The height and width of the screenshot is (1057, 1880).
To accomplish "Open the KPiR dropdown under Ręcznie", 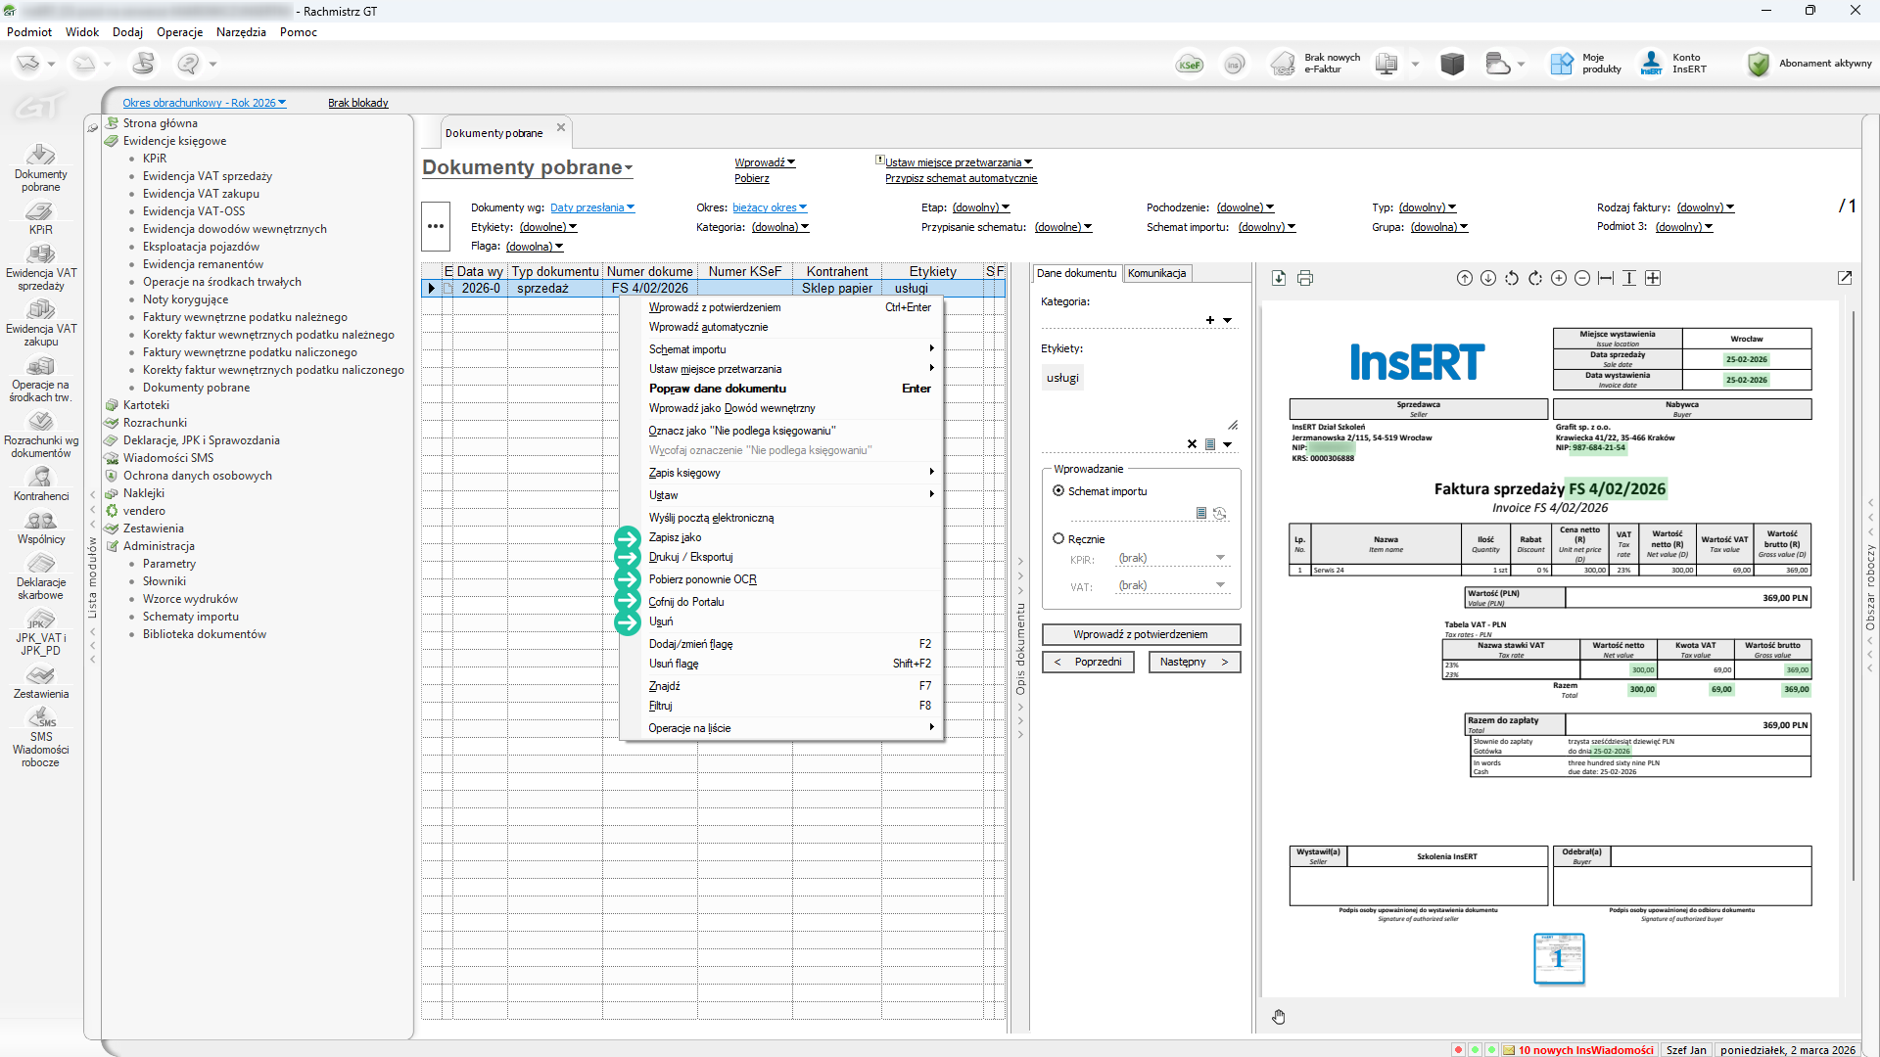I will point(1220,558).
